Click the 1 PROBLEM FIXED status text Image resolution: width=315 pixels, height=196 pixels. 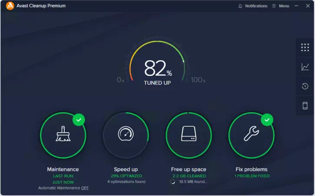pos(252,176)
